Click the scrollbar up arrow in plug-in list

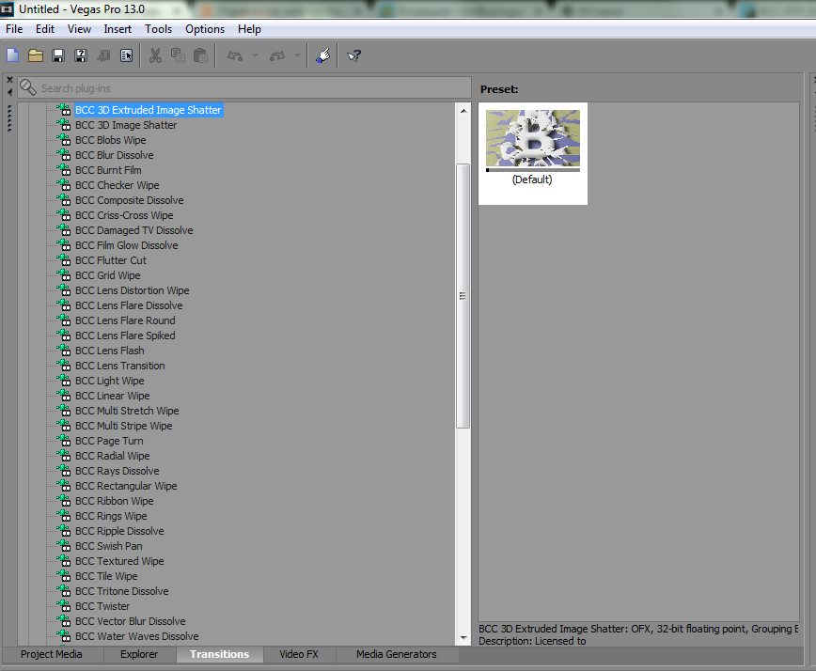pyautogui.click(x=463, y=111)
